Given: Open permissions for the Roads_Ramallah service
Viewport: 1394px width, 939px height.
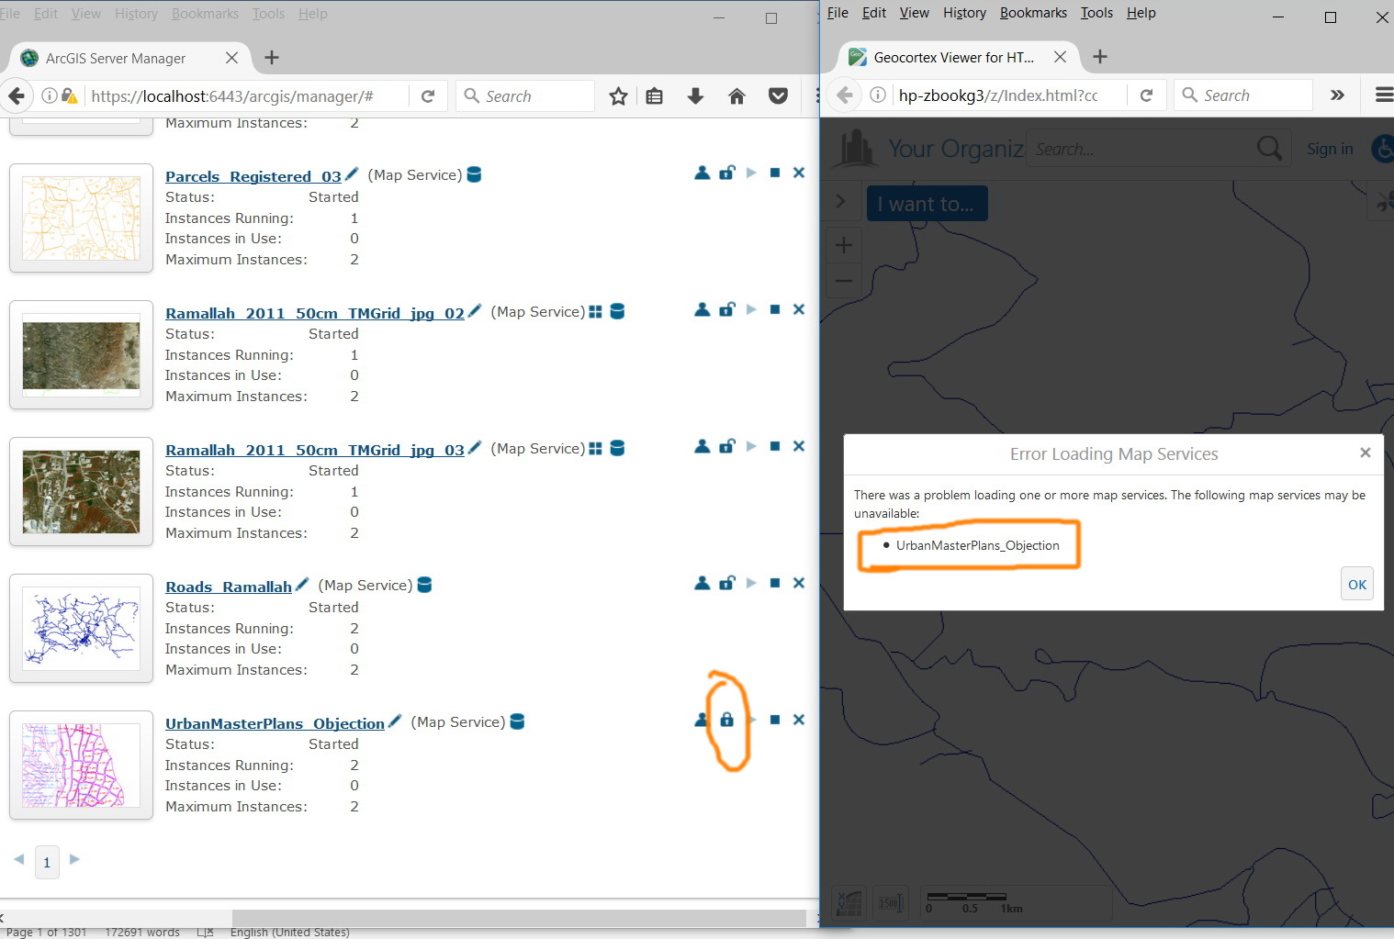Looking at the screenshot, I should (703, 583).
